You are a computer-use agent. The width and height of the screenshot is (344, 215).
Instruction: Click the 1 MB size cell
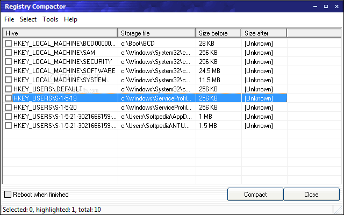tap(205, 117)
